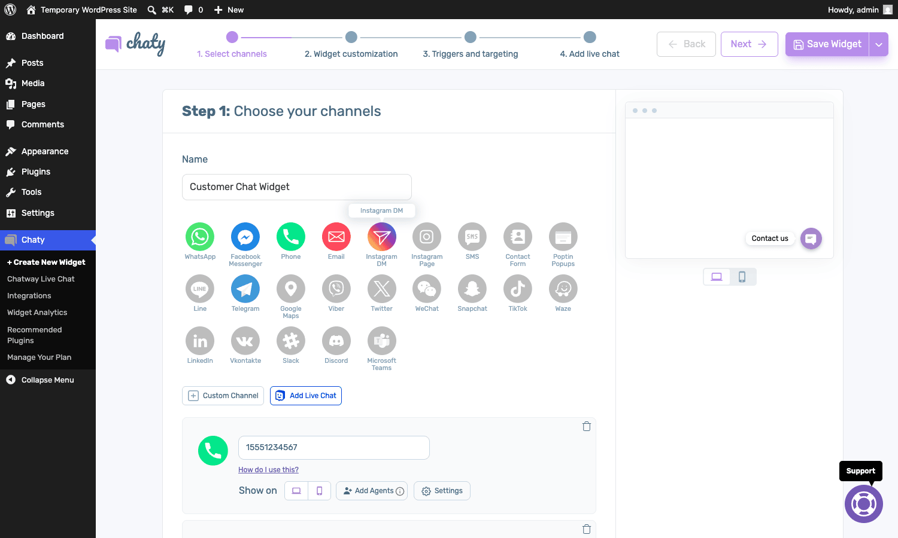Screen dimensions: 898x538
Task: Open phone channel Settings button
Action: pos(442,491)
